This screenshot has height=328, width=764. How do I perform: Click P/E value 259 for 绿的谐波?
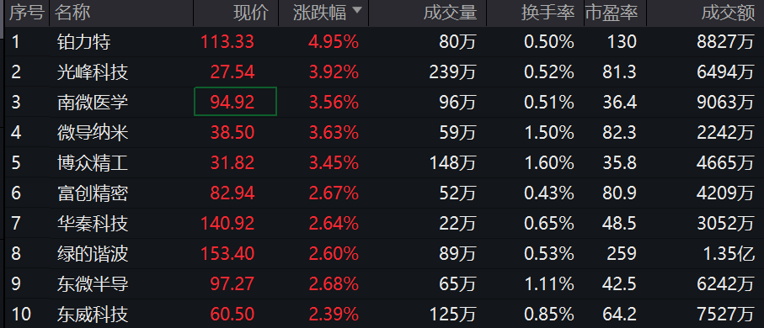coord(622,253)
